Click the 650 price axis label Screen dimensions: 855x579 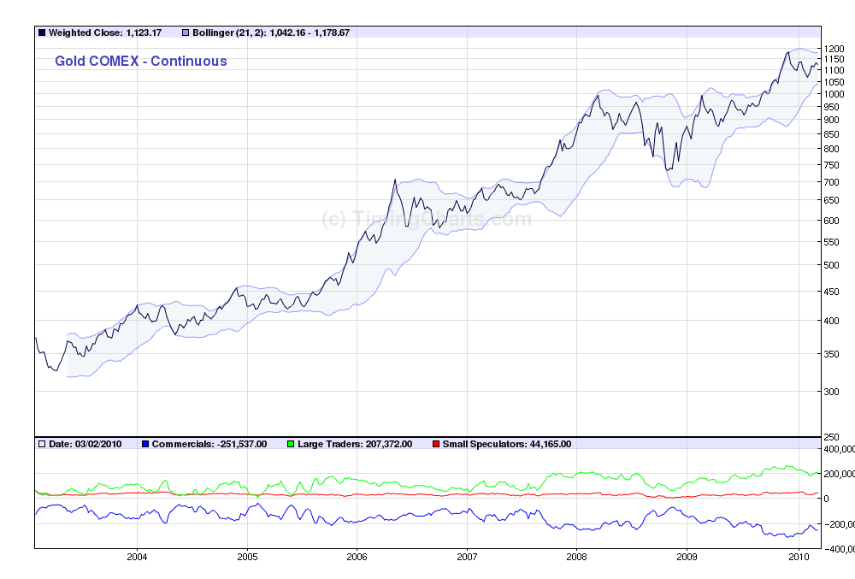[x=832, y=201]
